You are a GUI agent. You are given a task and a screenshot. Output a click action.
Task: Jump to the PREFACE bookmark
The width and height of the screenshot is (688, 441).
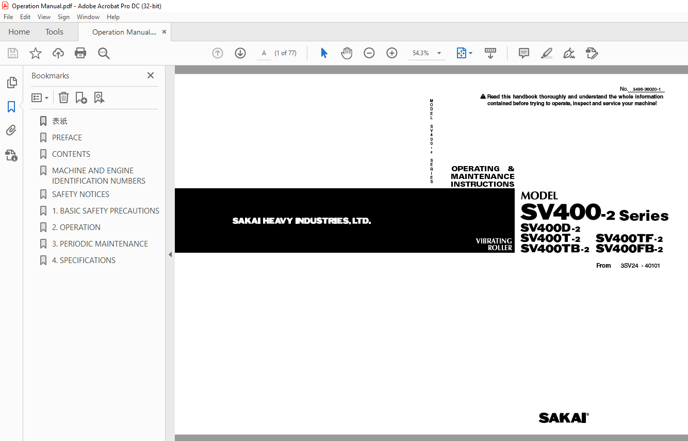click(x=67, y=138)
